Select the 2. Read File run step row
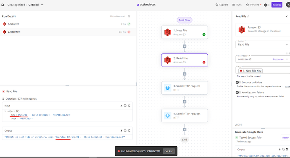 68,32
